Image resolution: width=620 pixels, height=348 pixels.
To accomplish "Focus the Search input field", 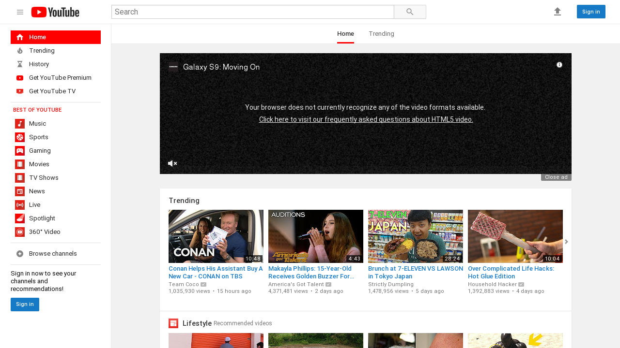I will pos(252,12).
